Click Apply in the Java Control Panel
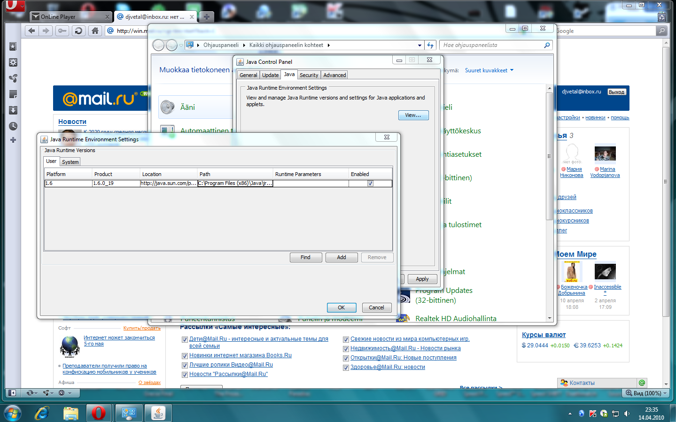This screenshot has width=676, height=422. (422, 279)
